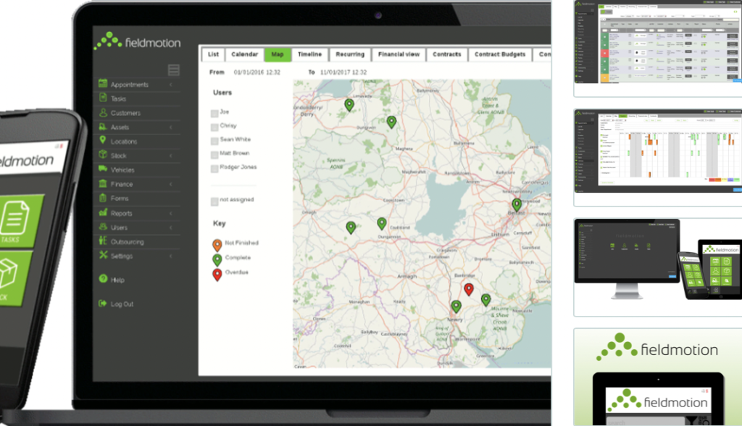The height and width of the screenshot is (426, 742).
Task: Open the Locations menu label
Action: click(124, 141)
